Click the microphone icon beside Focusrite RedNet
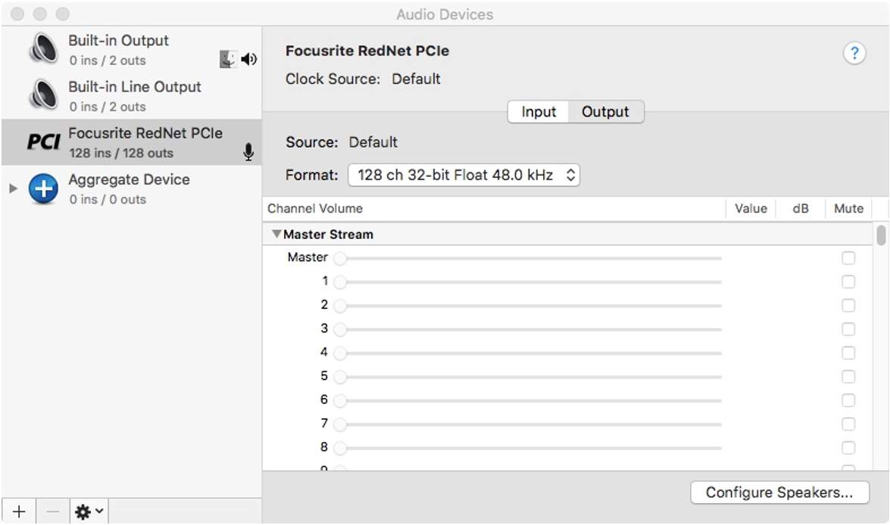This screenshot has height=525, width=890. pyautogui.click(x=248, y=152)
